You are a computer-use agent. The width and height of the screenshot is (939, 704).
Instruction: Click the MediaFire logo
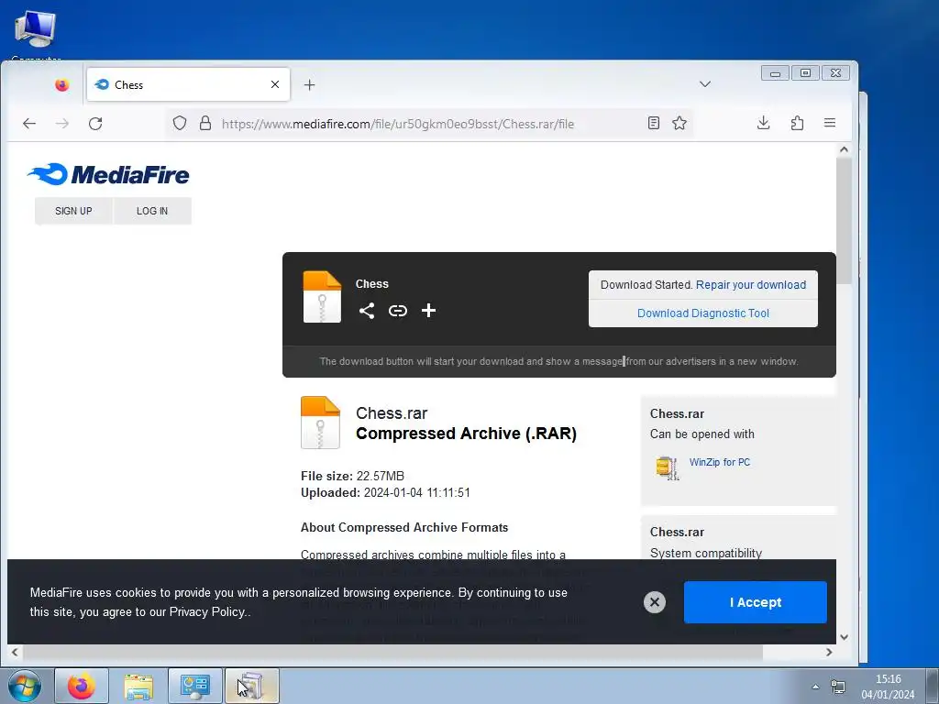coord(108,174)
